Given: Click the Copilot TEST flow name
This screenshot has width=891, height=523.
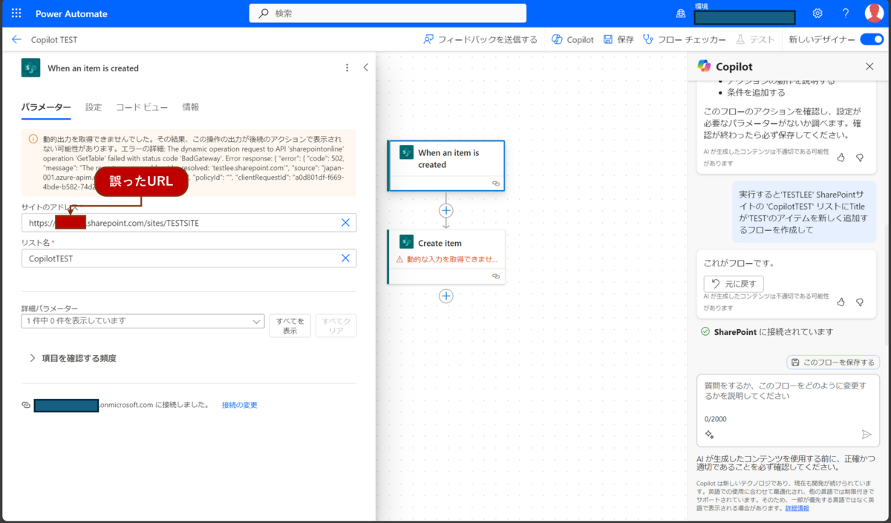Looking at the screenshot, I should [54, 39].
